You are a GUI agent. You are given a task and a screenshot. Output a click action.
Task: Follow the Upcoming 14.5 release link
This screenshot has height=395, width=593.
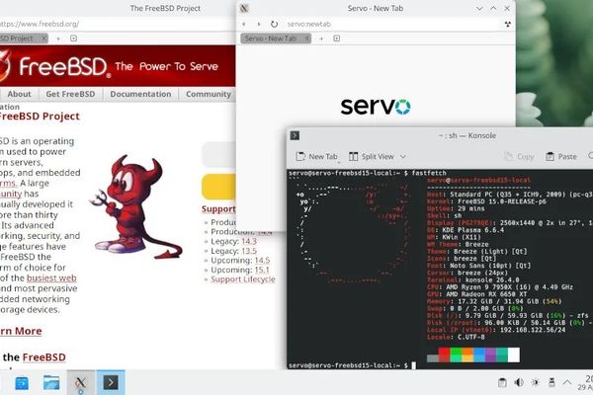pos(262,261)
